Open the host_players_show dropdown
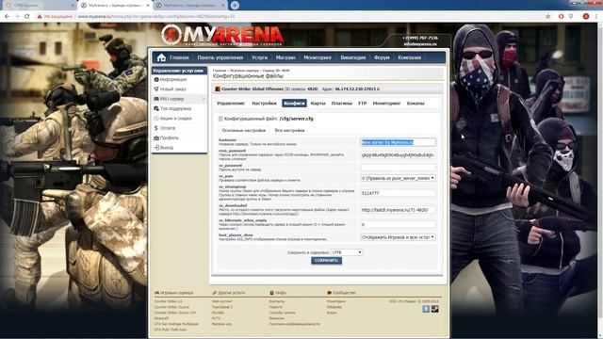 click(x=398, y=237)
